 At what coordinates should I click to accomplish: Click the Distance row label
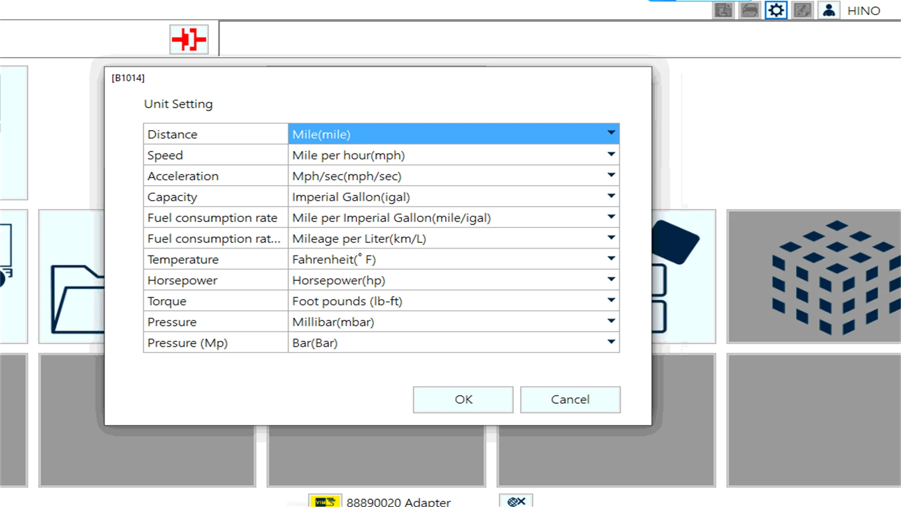[x=172, y=134]
